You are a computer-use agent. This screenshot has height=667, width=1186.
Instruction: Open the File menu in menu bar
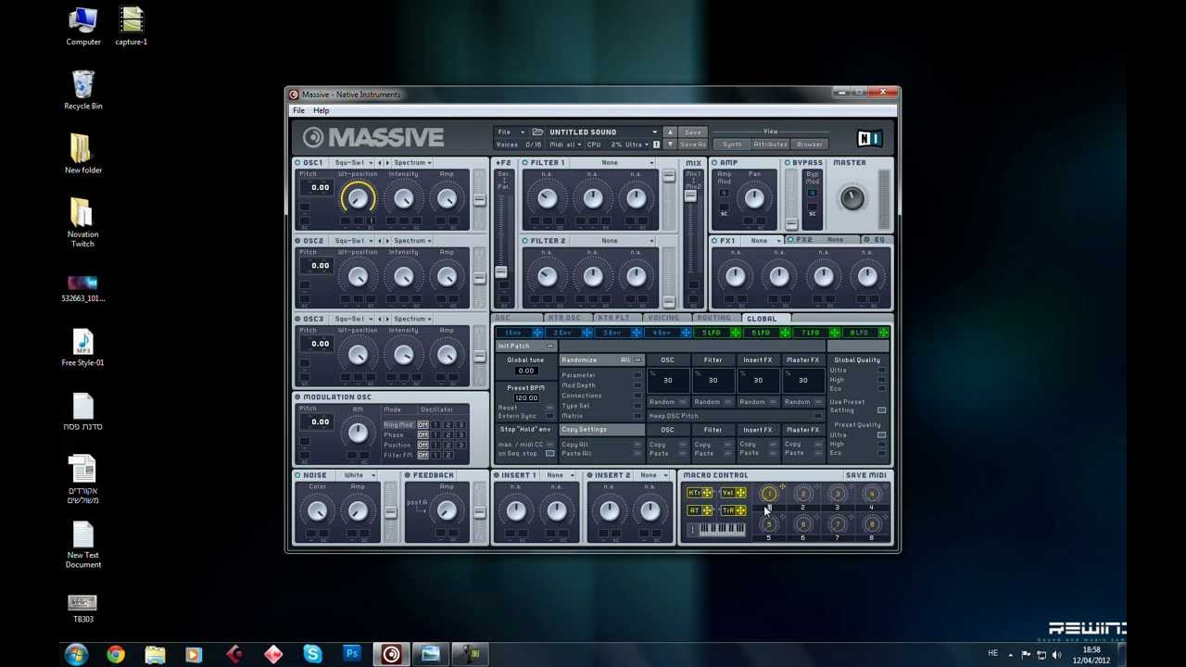[298, 110]
